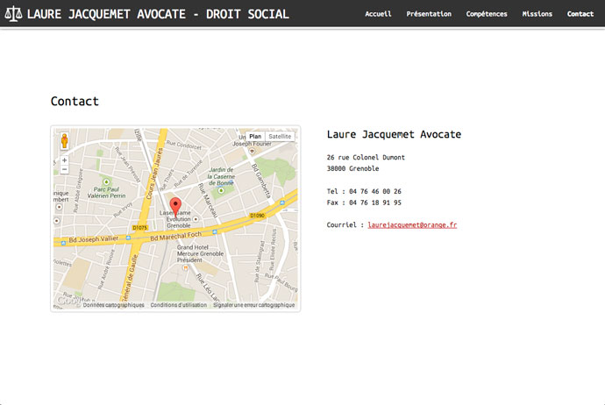Click the red location marker pin
The width and height of the screenshot is (605, 405).
(x=174, y=206)
